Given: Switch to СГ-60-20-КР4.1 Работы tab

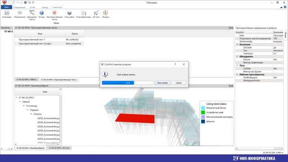Looking at the screenshot, I should pyautogui.click(x=27, y=80).
